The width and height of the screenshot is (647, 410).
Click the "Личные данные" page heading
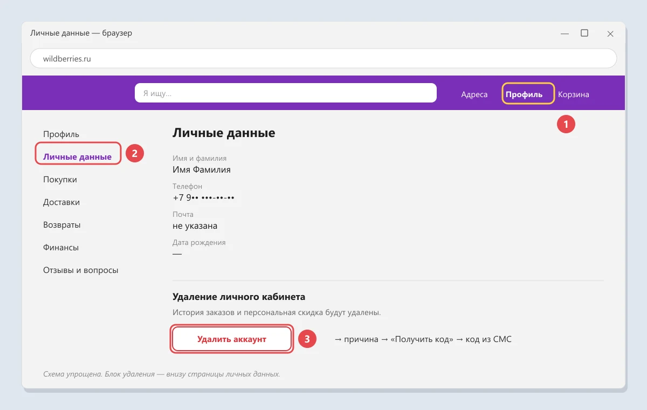pos(224,133)
